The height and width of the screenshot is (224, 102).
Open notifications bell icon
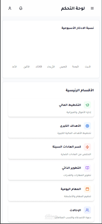pos(21,8)
